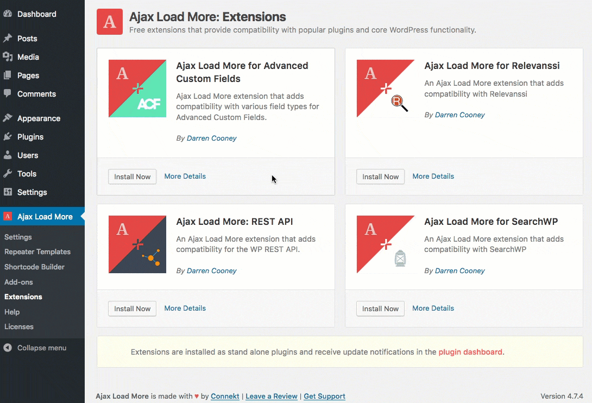
Task: Go to the Media menu label
Action: (x=28, y=57)
